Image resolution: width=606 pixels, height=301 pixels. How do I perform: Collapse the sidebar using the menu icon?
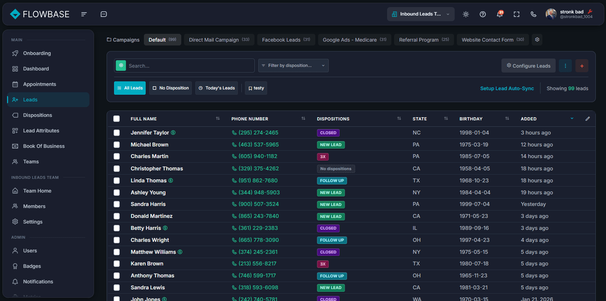click(x=84, y=14)
